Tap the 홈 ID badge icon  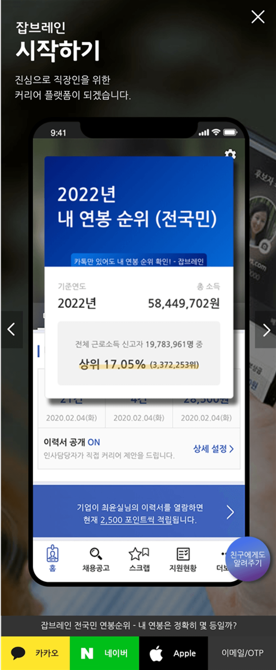pyautogui.click(x=53, y=554)
